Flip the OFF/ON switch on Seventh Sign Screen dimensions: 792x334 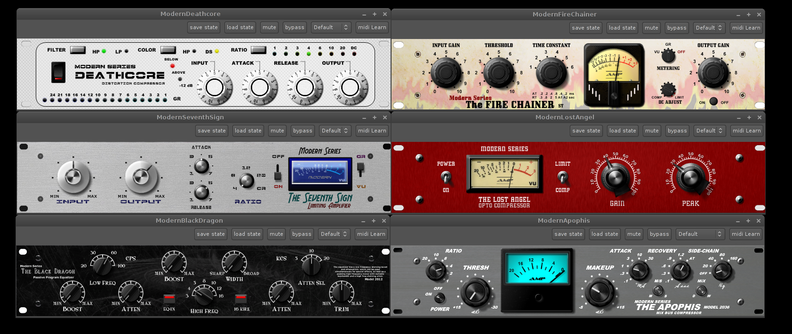(278, 173)
